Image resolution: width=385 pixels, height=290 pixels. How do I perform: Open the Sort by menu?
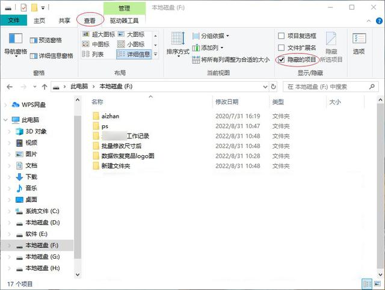tap(178, 44)
